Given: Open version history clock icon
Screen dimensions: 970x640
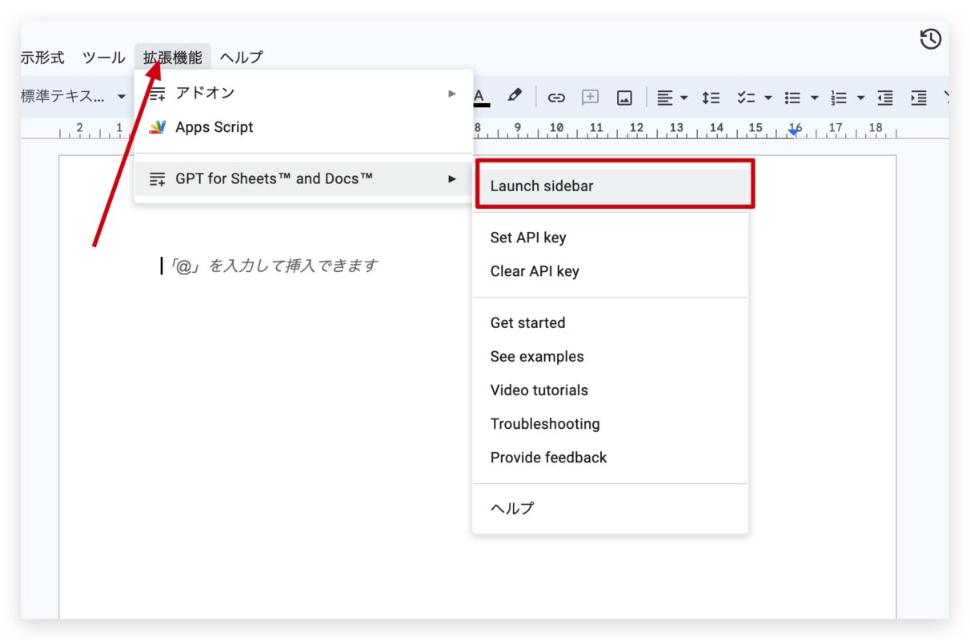Looking at the screenshot, I should 931,38.
